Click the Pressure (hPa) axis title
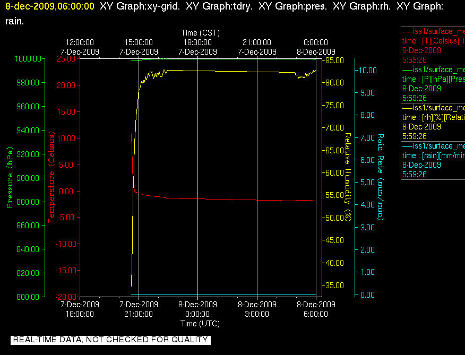The width and height of the screenshot is (465, 355). coord(10,177)
